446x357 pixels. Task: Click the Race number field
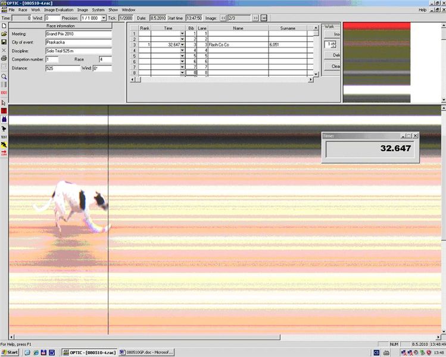coord(105,59)
